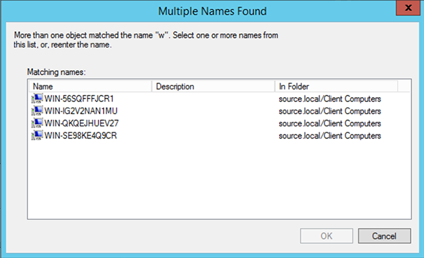Viewport: 424px width, 258px height.
Task: Sort by the In Folder column header
Action: click(x=336, y=87)
